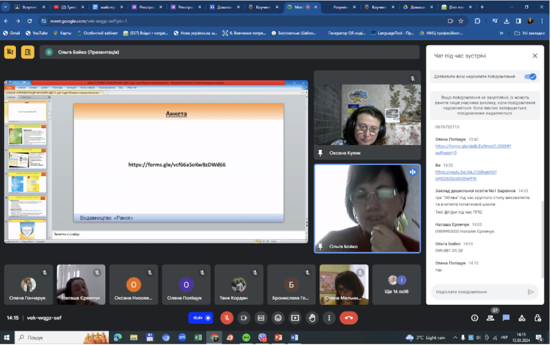Open PowerPoint from the Windows taskbar
Image resolution: width=551 pixels, height=345 pixels.
click(x=278, y=337)
